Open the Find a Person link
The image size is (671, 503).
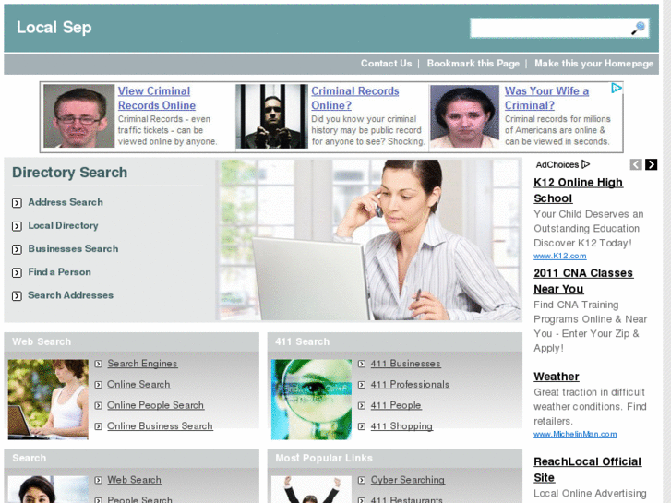[59, 272]
